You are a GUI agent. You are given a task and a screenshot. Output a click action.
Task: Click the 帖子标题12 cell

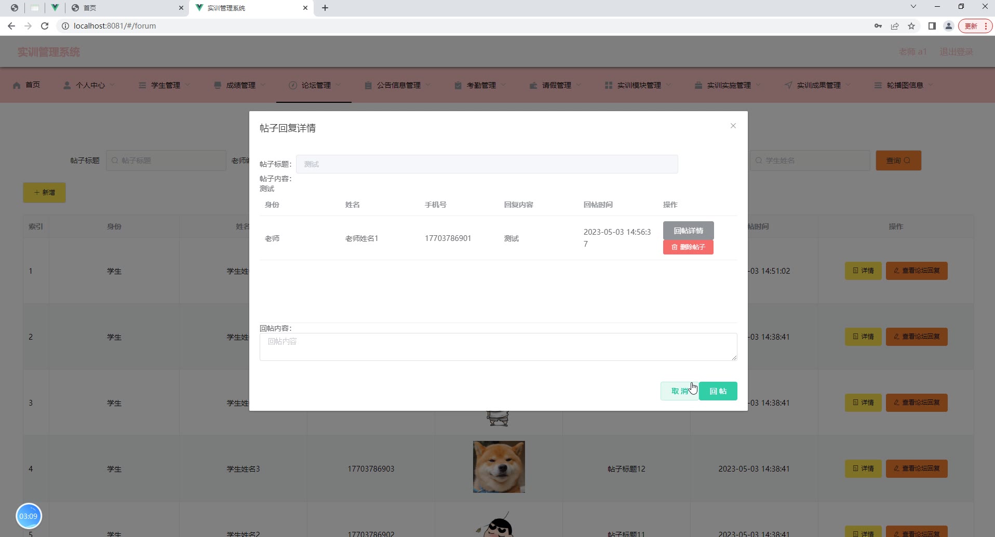(x=626, y=469)
